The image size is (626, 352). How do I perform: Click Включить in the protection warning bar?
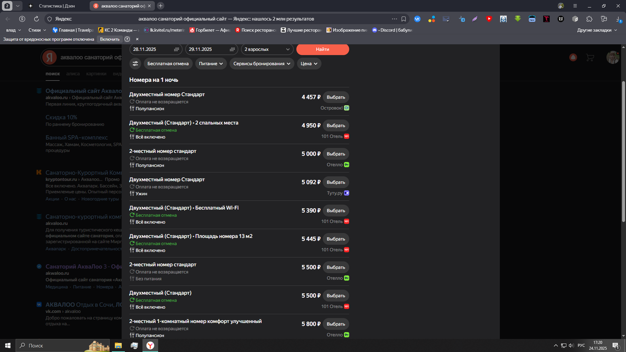click(x=110, y=39)
